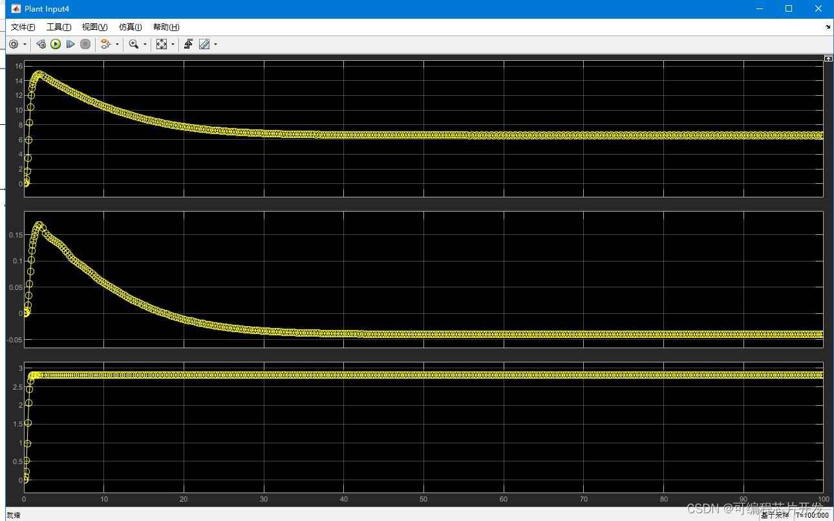The height and width of the screenshot is (521, 834).
Task: Expand the configuration properties dropdown arrow
Action: (x=25, y=44)
